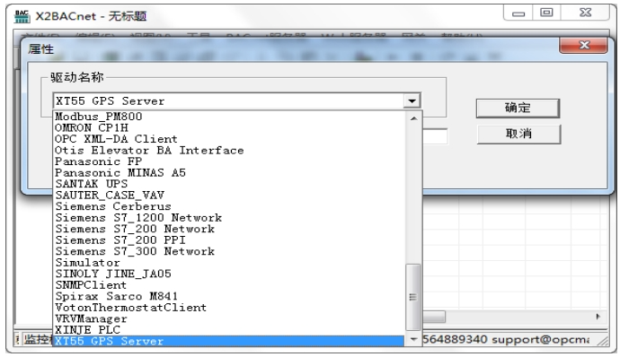Open the driver name combo box arrow

(x=412, y=101)
